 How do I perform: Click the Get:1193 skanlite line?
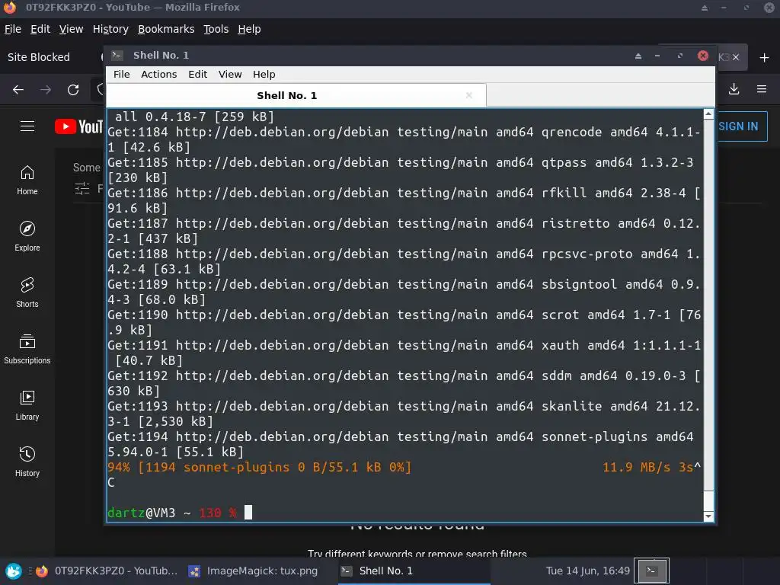pyautogui.click(x=404, y=414)
